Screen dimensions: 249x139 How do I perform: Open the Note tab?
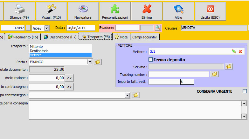(121, 37)
